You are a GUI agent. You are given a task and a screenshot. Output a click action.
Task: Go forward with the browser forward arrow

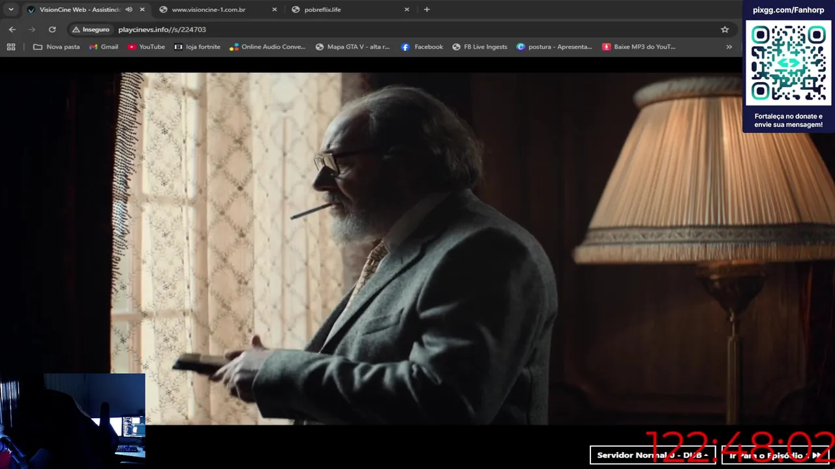32,29
